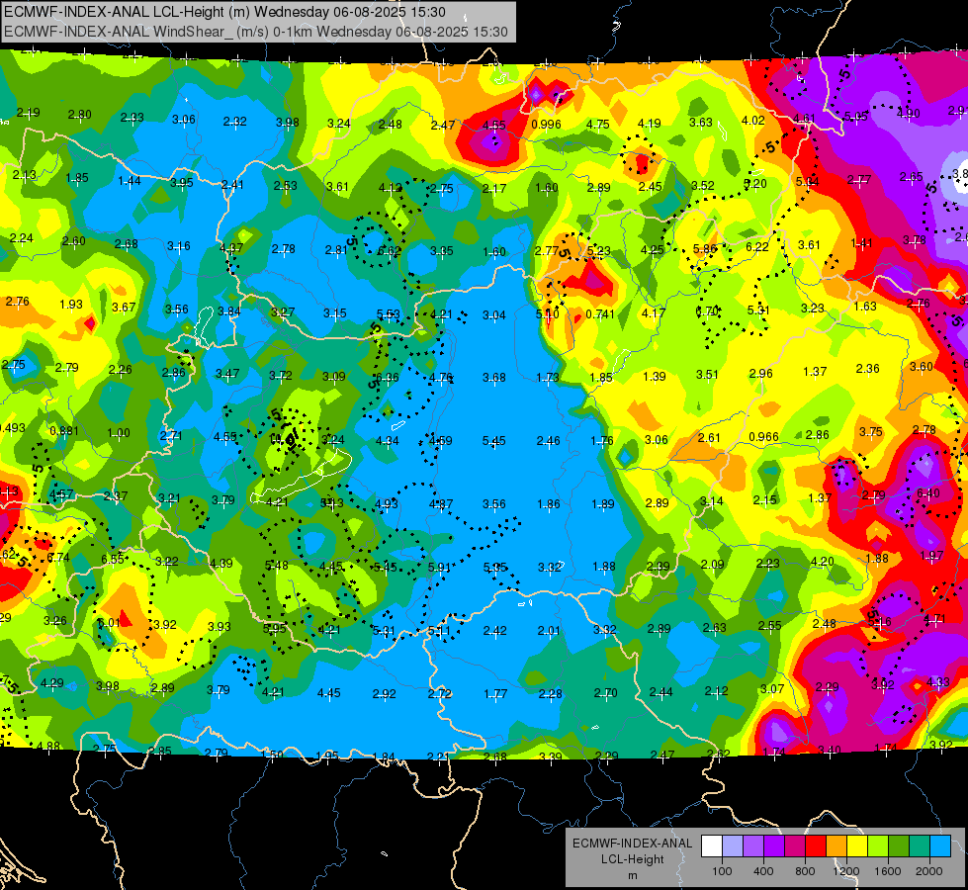Click the wind shear value 4.76
This screenshot has height=890, width=968.
tap(441, 377)
